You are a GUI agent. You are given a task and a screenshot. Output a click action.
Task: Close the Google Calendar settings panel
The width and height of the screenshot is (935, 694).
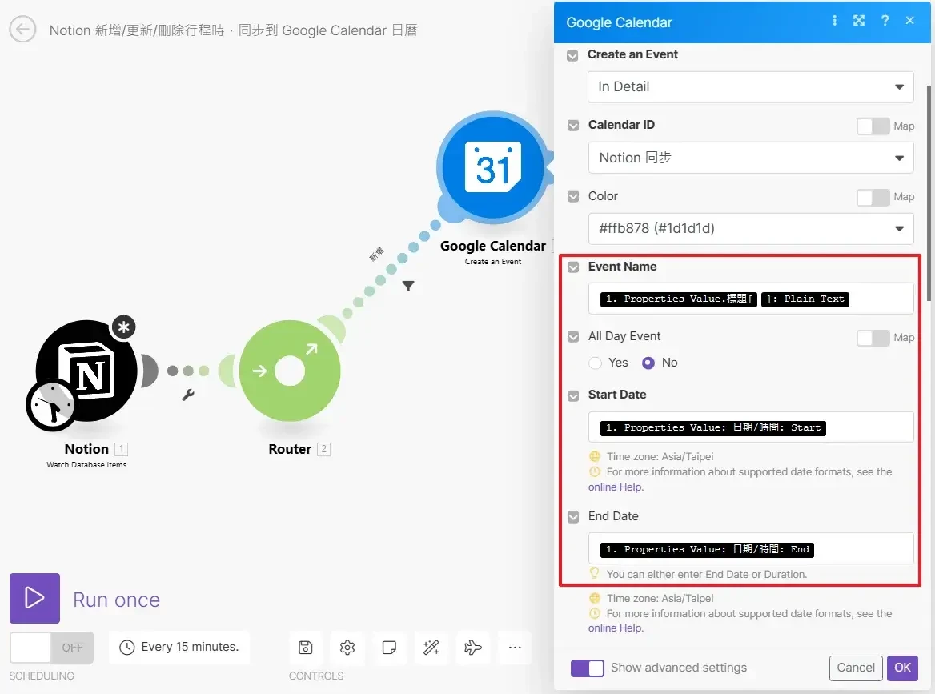point(910,21)
